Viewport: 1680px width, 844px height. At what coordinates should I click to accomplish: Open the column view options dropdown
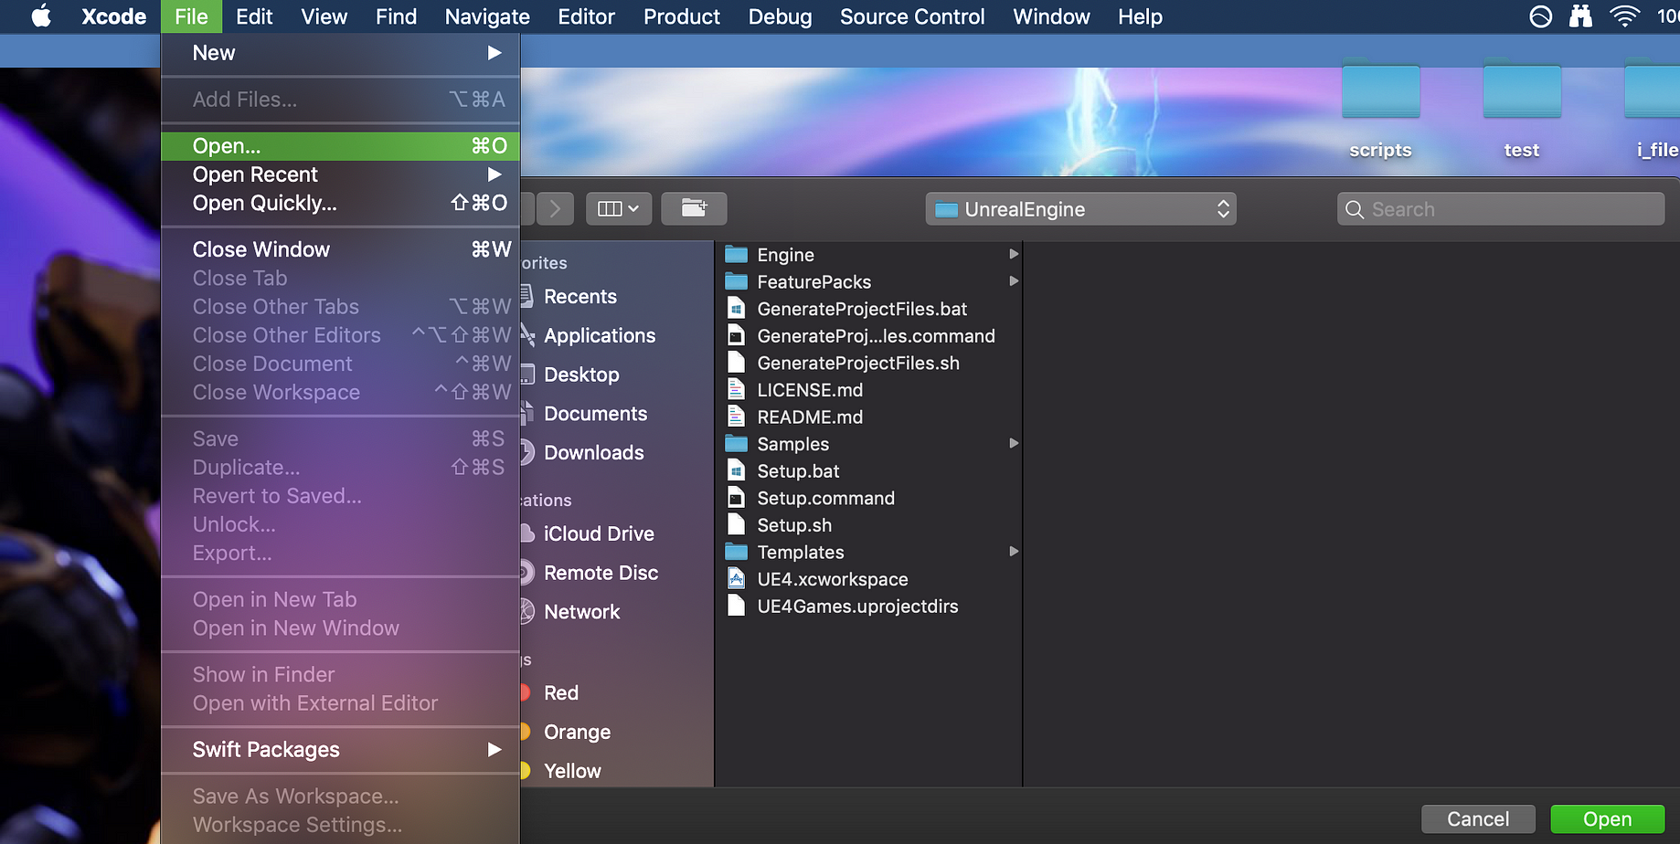pos(618,209)
